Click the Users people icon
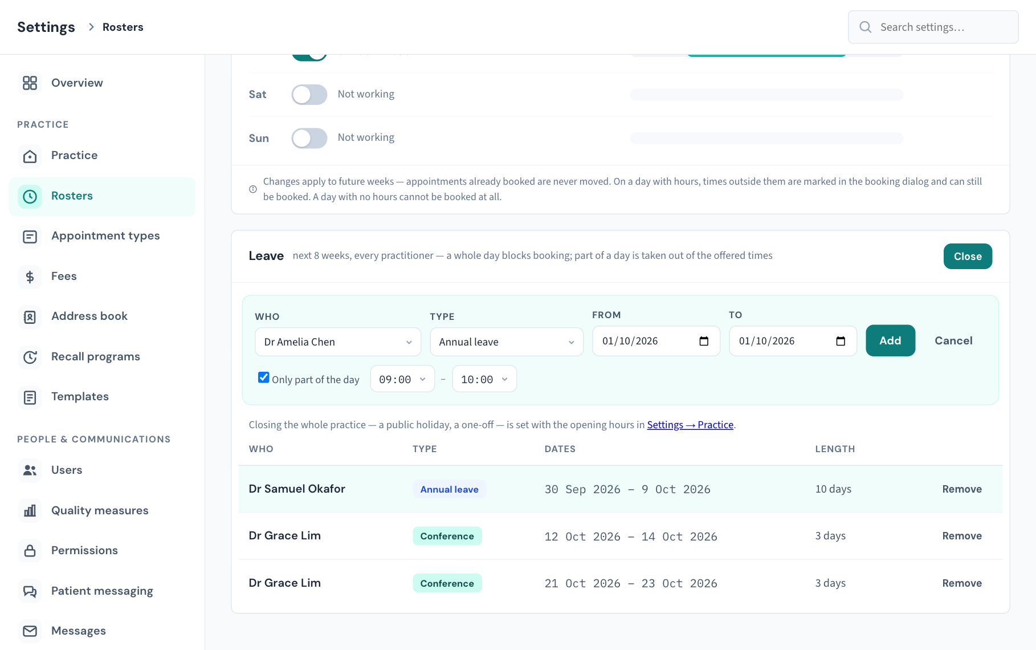 [30, 470]
